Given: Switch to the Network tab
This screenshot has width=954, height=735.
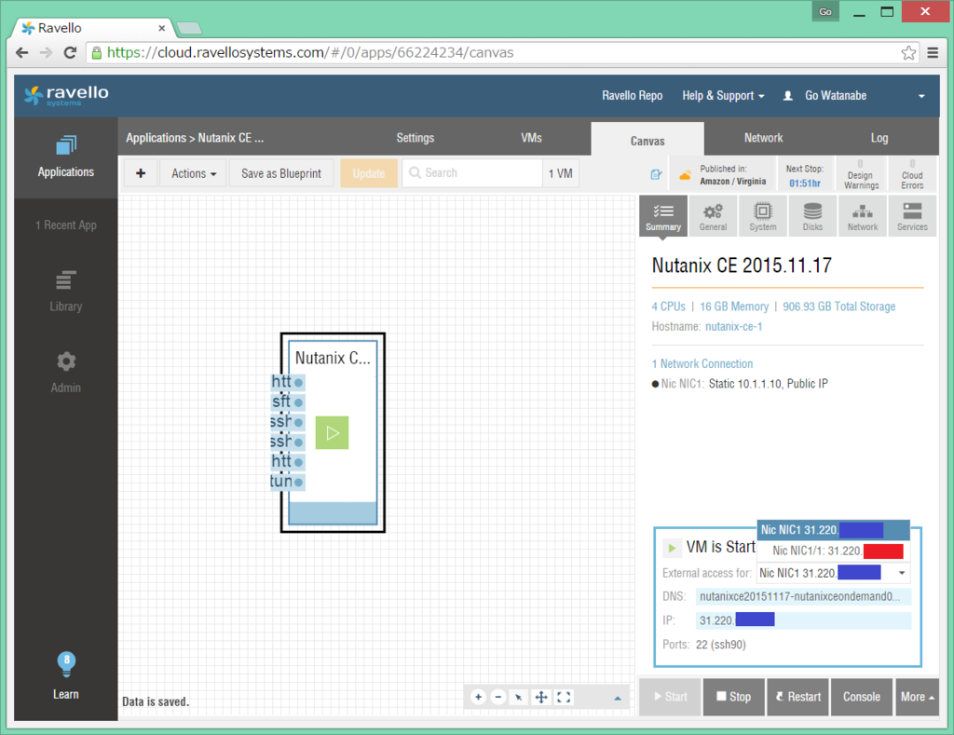Looking at the screenshot, I should [764, 138].
